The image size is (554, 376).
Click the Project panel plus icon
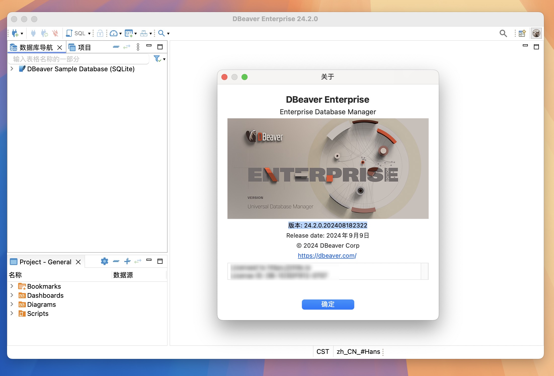[127, 261]
